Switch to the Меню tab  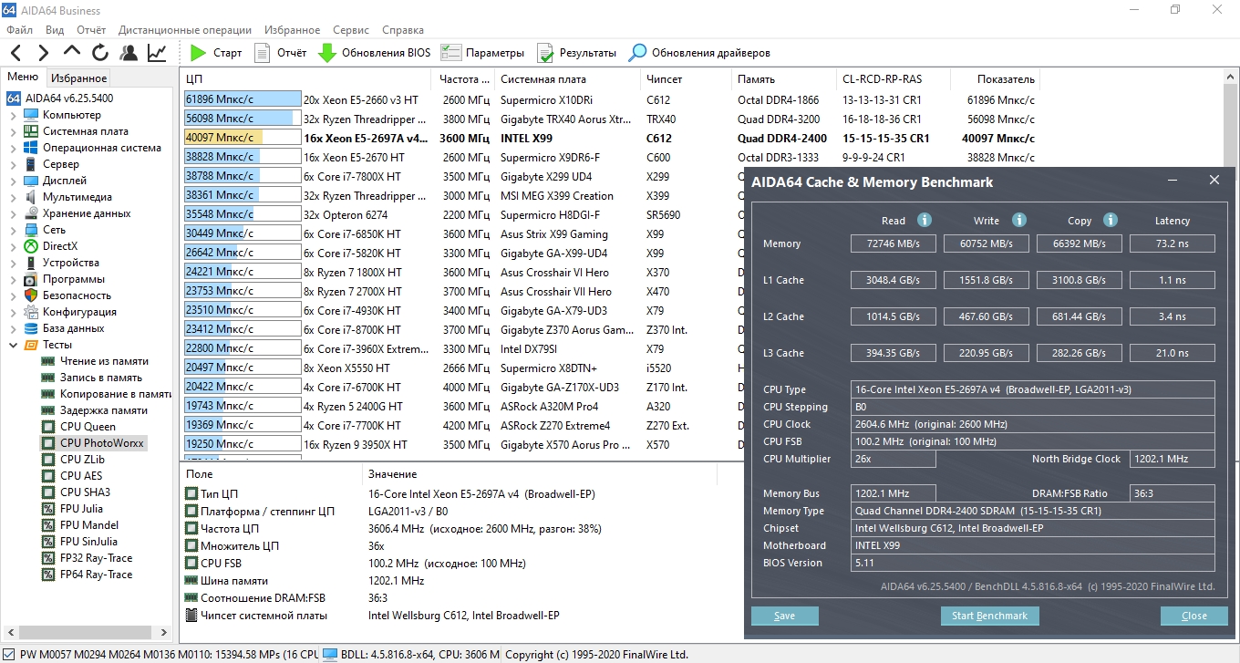[x=23, y=78]
